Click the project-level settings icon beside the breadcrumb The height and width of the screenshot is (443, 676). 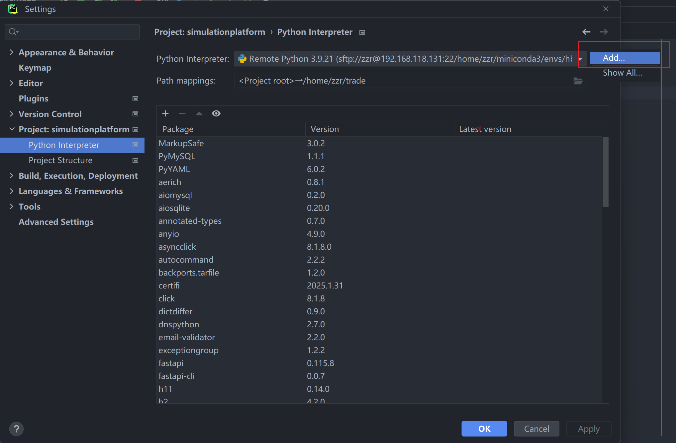point(362,32)
